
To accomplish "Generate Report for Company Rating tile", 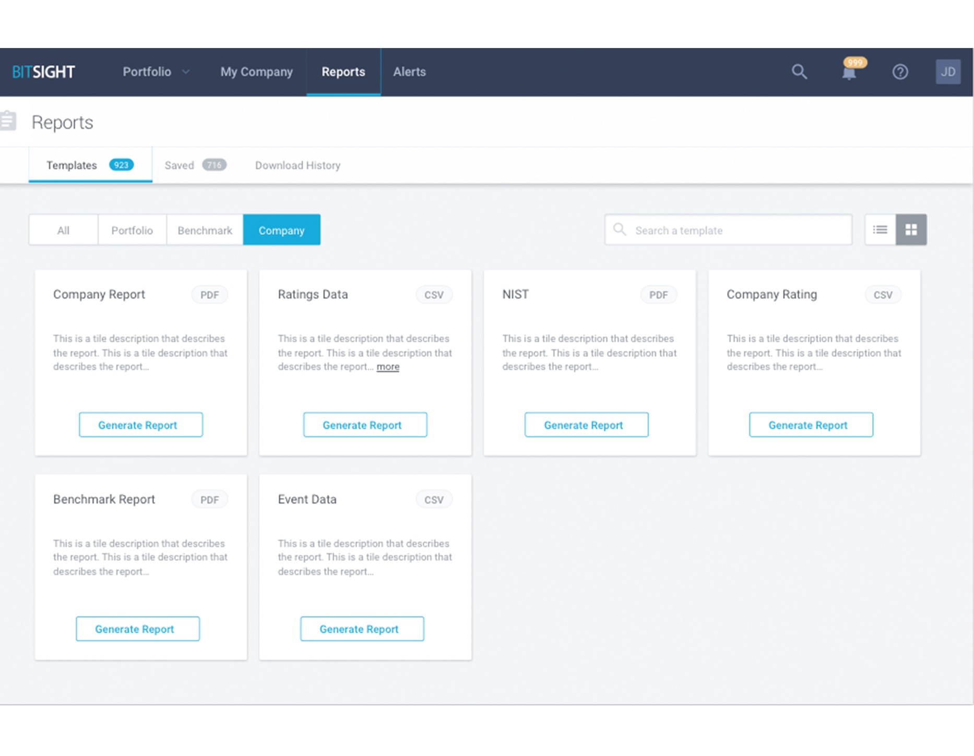I will click(x=811, y=425).
